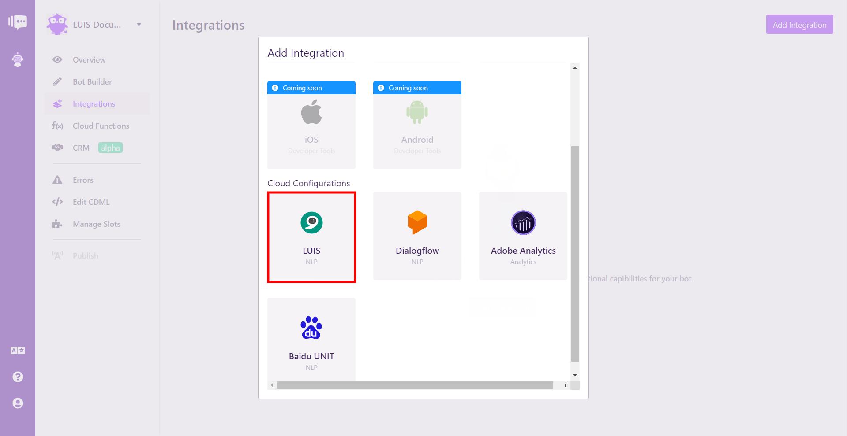Click the Errors warning triangle icon
Image resolution: width=847 pixels, height=436 pixels.
click(57, 180)
